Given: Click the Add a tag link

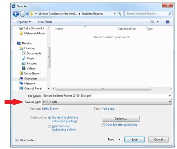Looking at the screenshot, I should tap(108, 109).
